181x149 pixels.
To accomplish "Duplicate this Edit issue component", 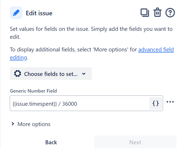I will click(x=145, y=13).
